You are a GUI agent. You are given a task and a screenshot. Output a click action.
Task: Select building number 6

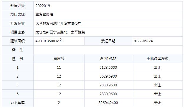point(17,94)
